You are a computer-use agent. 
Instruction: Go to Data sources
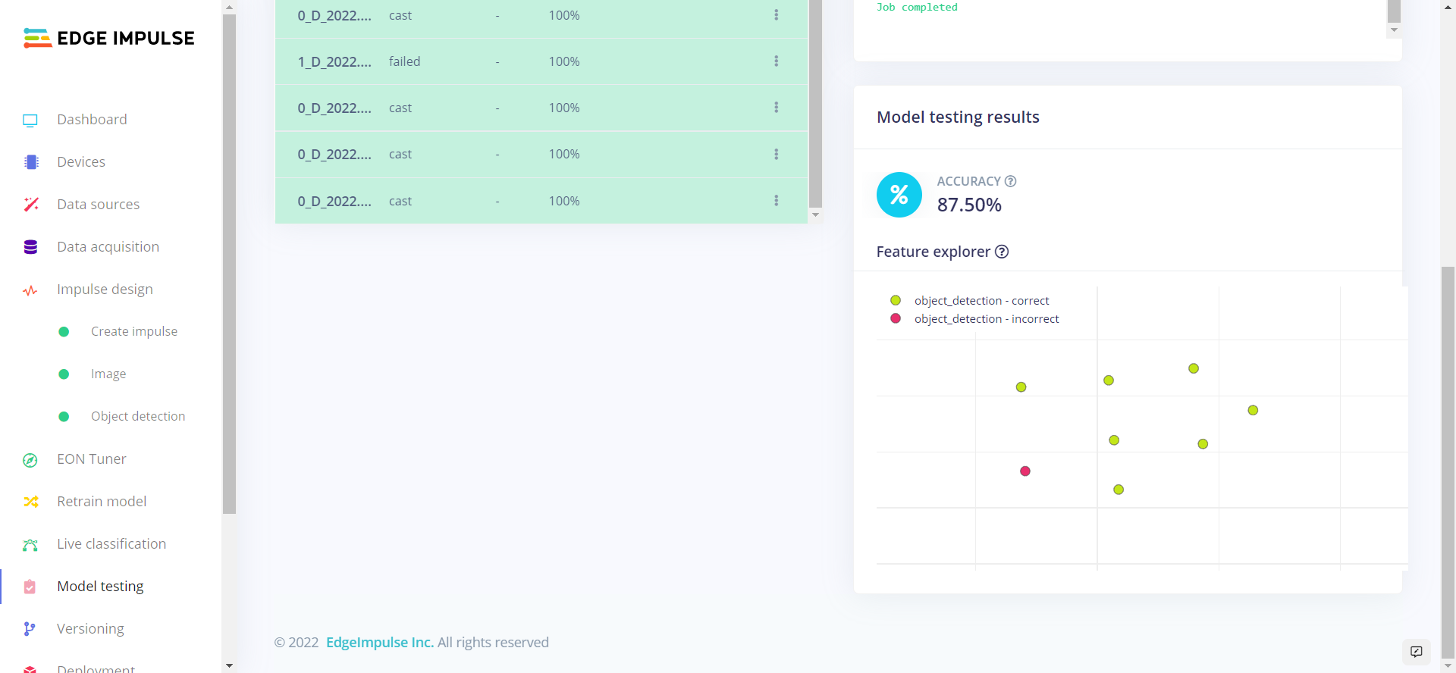tap(99, 205)
